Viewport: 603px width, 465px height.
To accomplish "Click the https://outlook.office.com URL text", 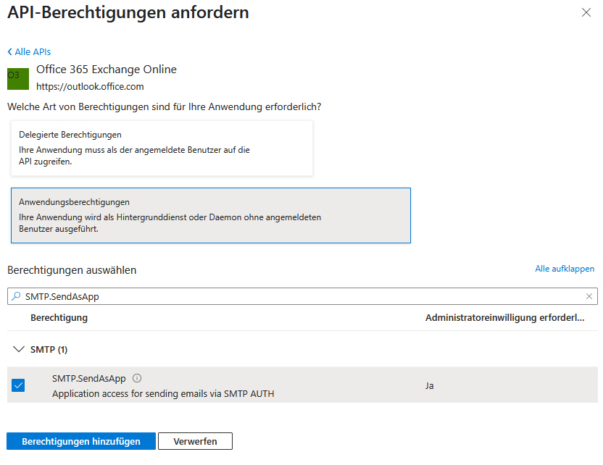I will click(90, 87).
